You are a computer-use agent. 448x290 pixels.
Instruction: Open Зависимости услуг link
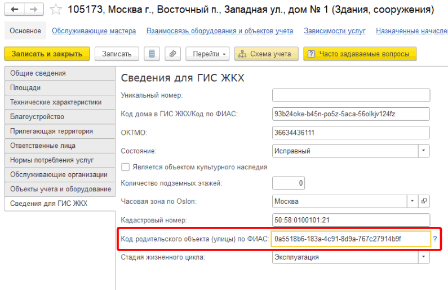click(334, 30)
